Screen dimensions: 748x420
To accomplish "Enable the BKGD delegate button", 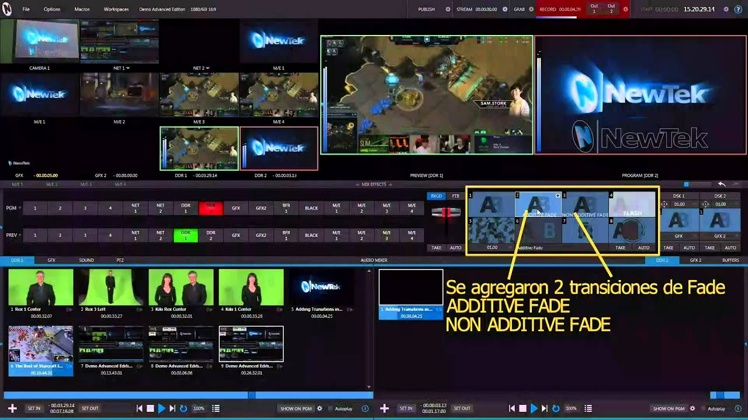I will [x=437, y=196].
